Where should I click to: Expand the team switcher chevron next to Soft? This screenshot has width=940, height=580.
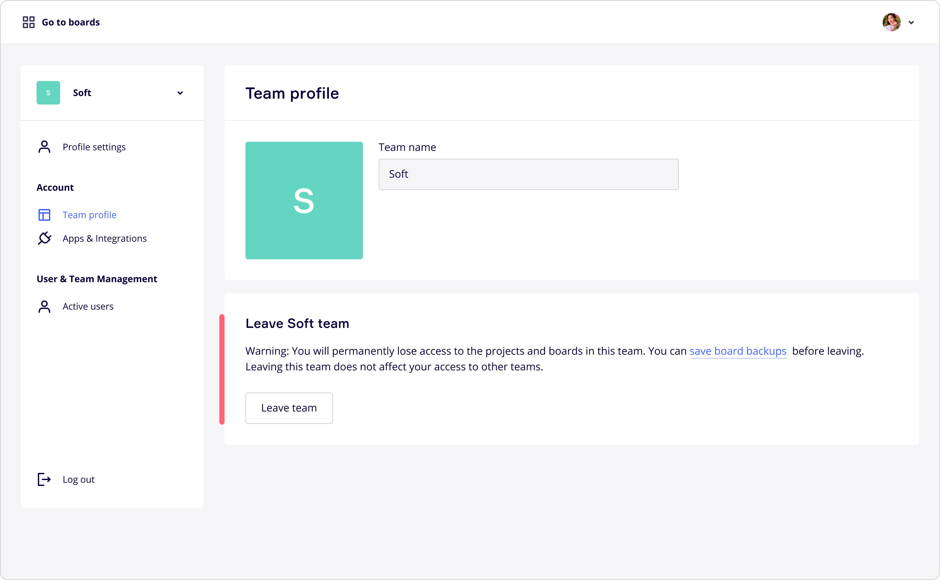coord(180,93)
